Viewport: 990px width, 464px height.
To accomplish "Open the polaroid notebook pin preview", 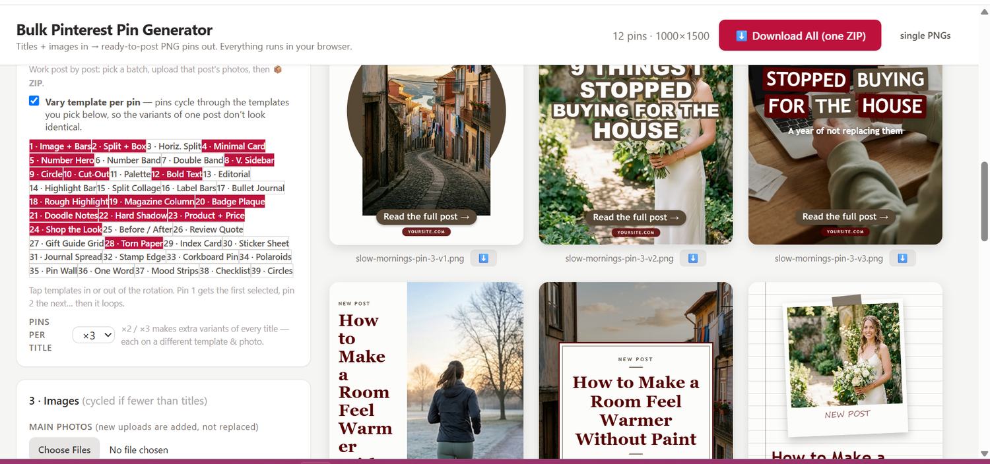I will point(845,370).
